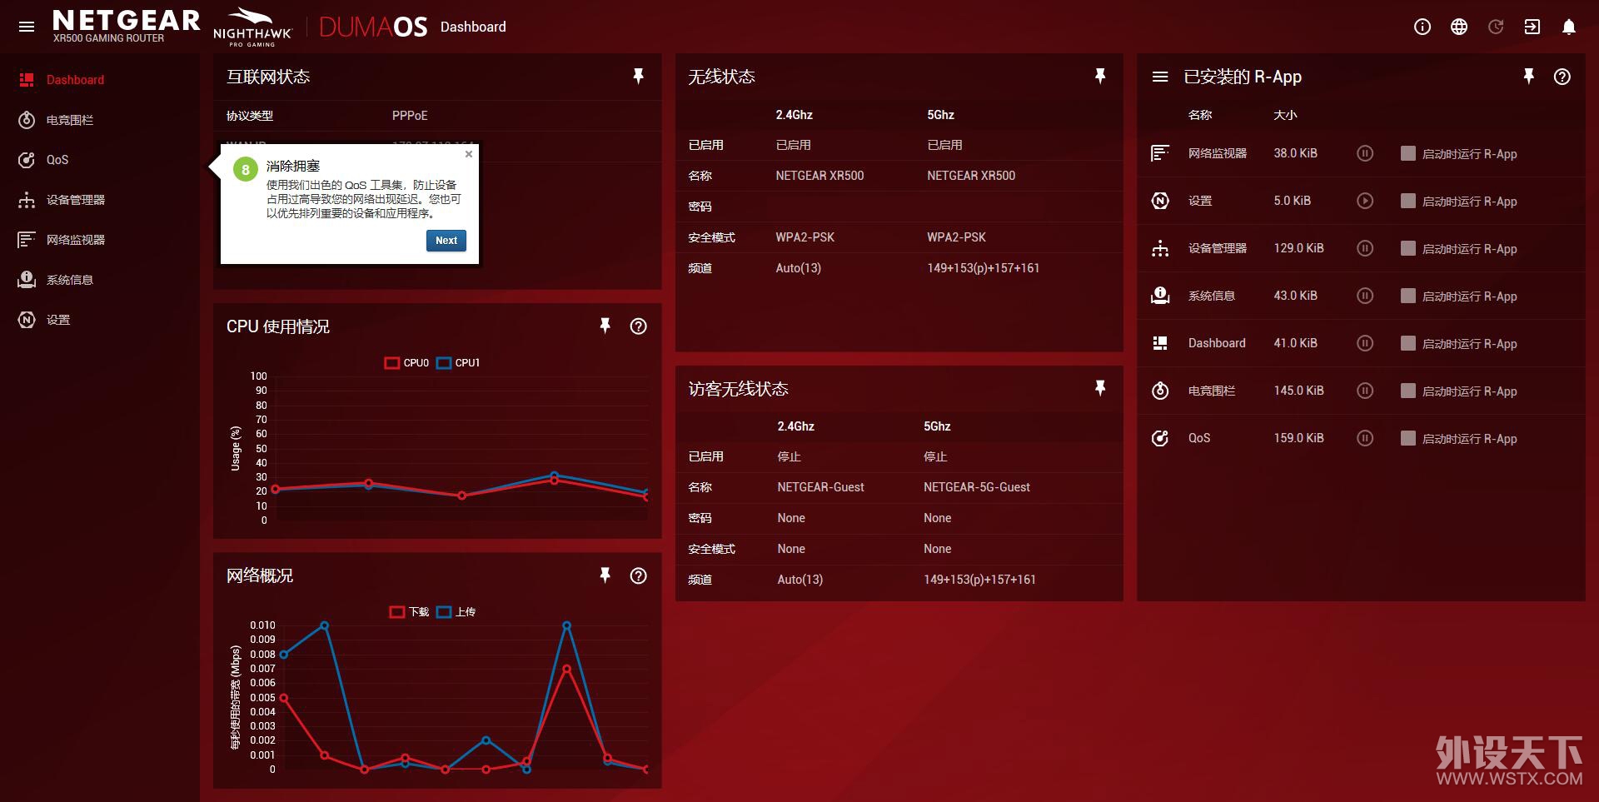Pause the 设备管理器 R-App

[1365, 248]
